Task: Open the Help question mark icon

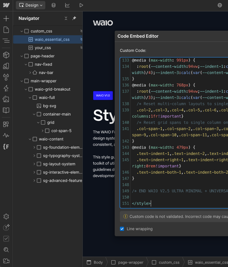Action: pos(6,228)
